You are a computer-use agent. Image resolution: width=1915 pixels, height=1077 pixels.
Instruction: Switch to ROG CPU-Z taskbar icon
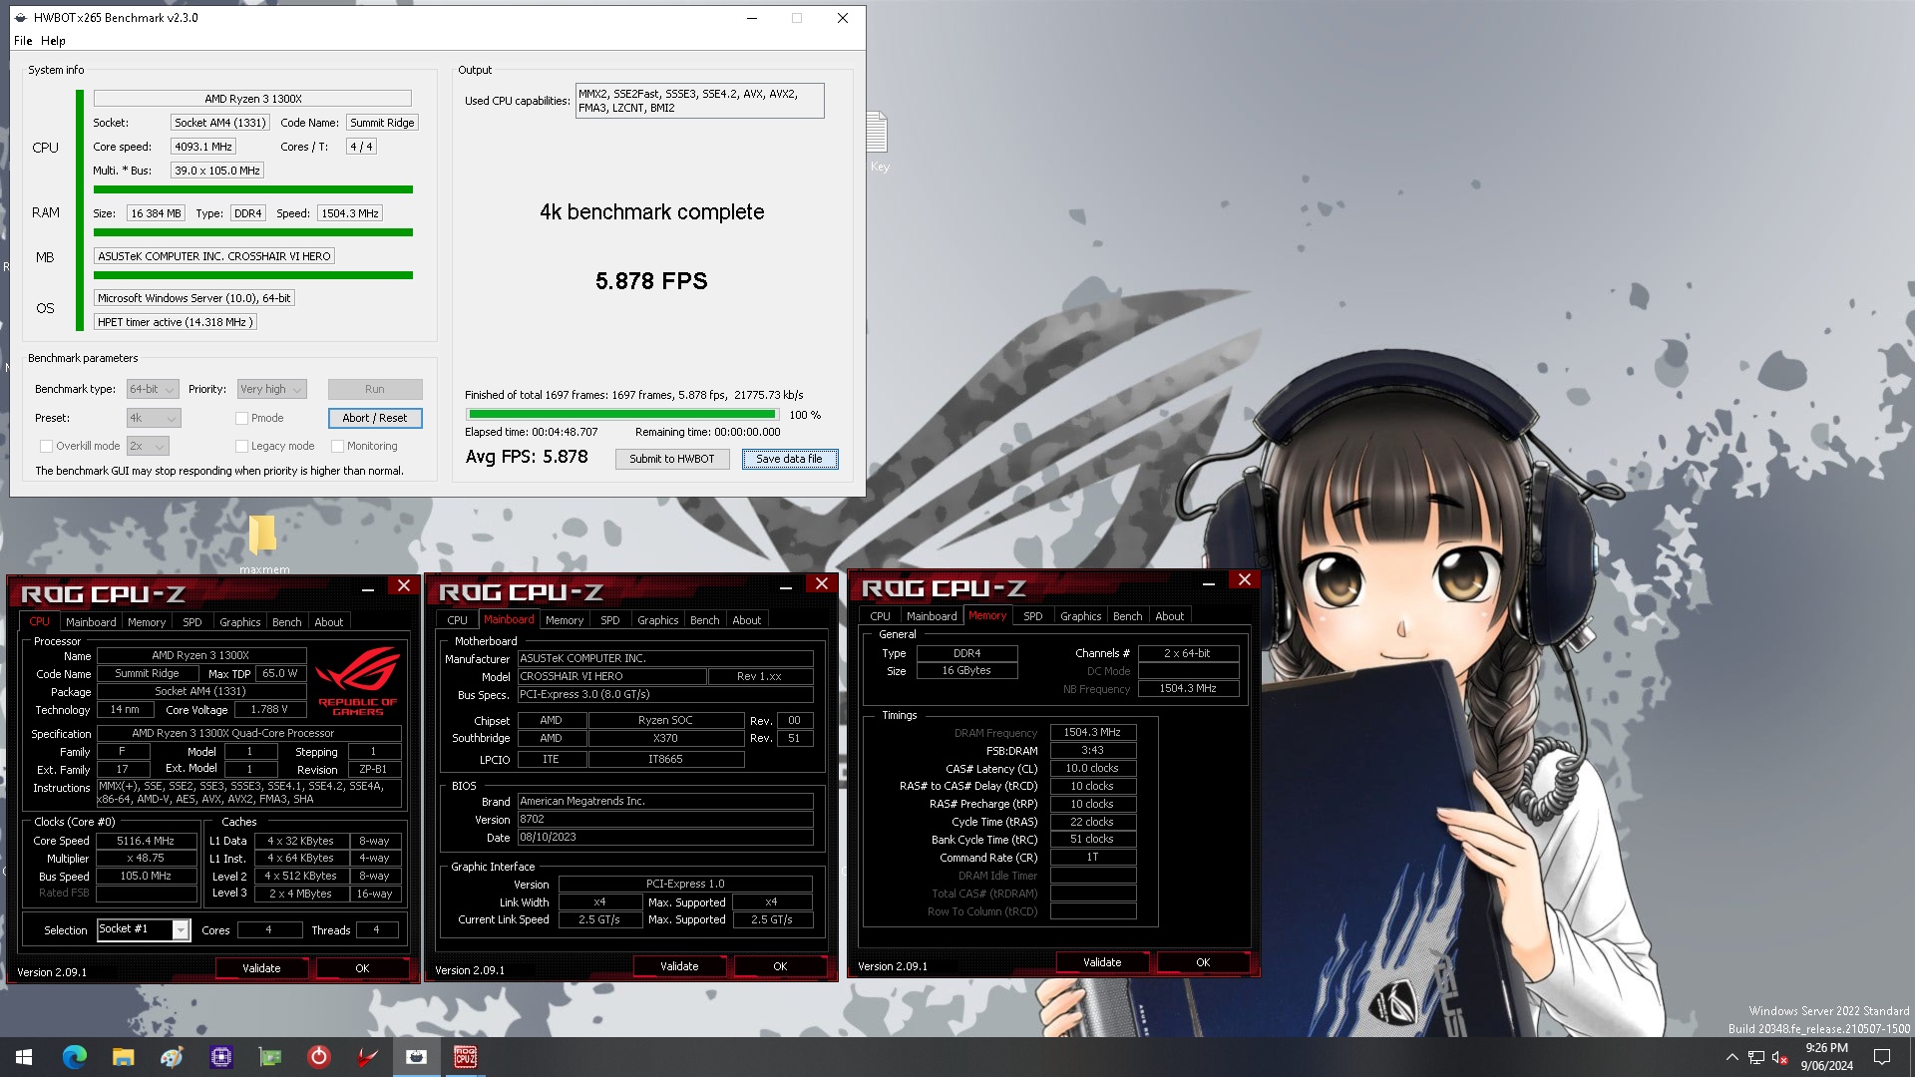click(x=465, y=1057)
